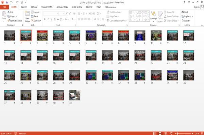204x135 pixels.
Task: Click the Undo arrow in the quick access toolbar
Action: [12, 2]
